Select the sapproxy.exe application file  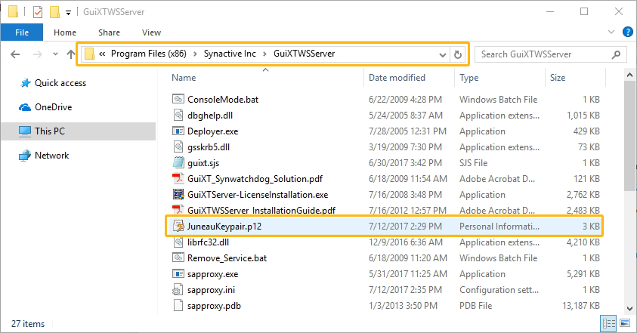pyautogui.click(x=385, y=274)
